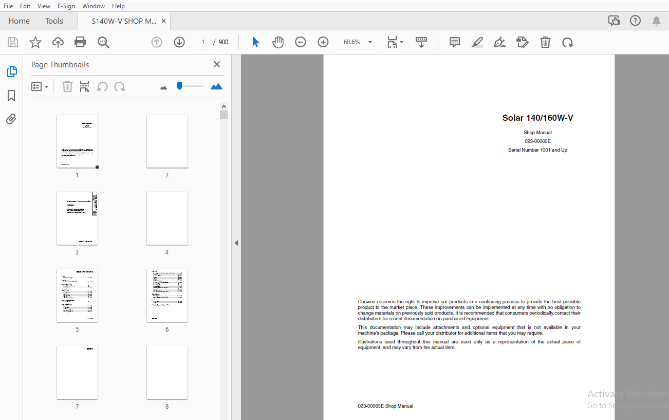This screenshot has height=420, width=669.
Task: Delete selected thumbnails trash icon in panel
Action: pos(67,86)
